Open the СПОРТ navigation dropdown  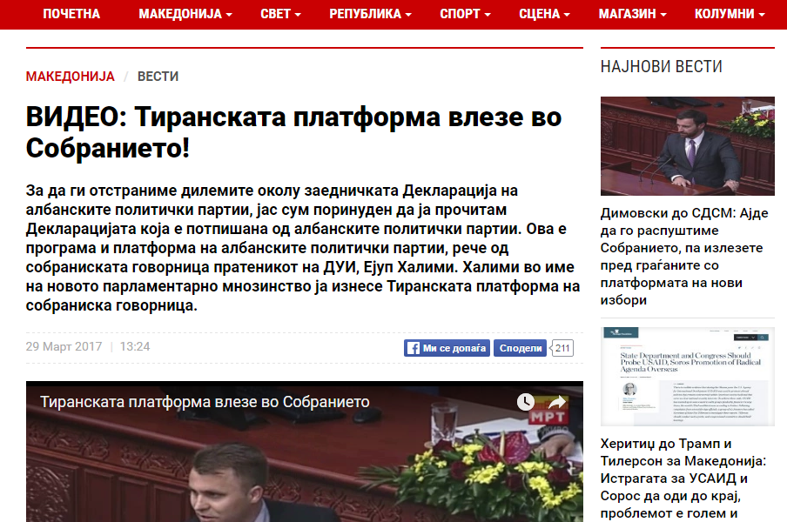(465, 14)
